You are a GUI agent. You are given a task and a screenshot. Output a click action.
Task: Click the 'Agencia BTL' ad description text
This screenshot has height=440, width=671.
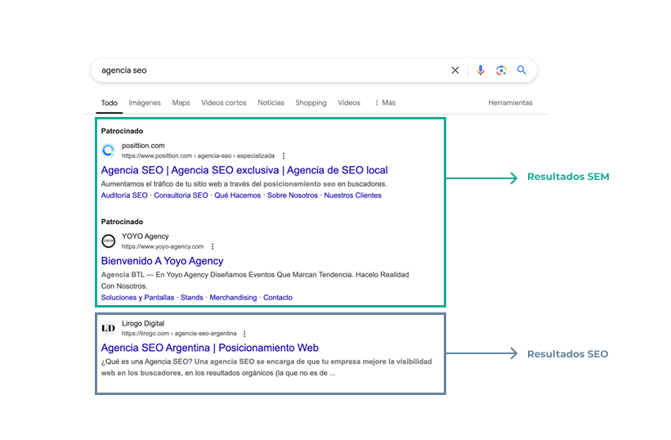(255, 281)
